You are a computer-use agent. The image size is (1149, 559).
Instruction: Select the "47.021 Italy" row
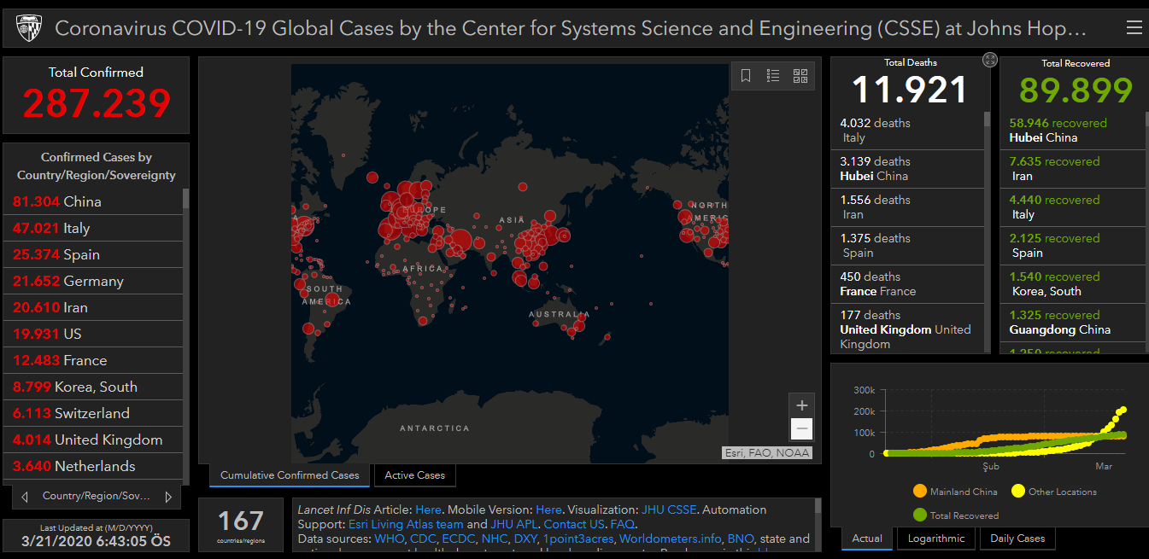click(x=93, y=229)
